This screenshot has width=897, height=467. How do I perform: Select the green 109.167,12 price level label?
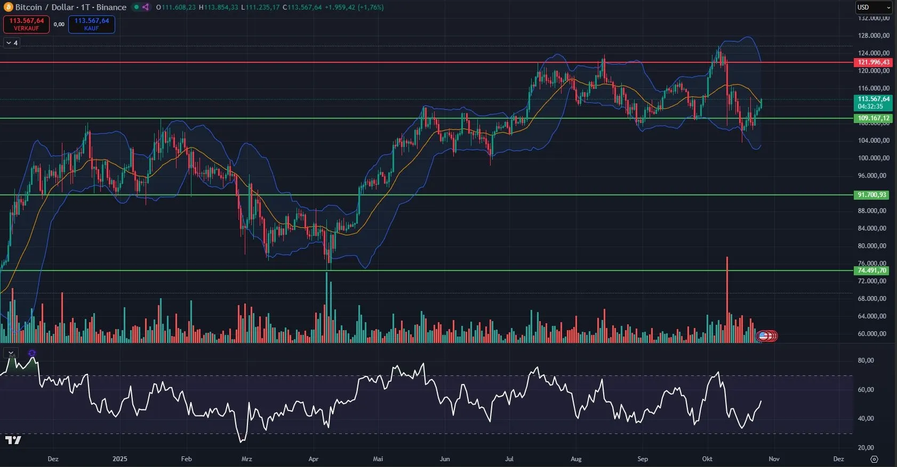[873, 118]
